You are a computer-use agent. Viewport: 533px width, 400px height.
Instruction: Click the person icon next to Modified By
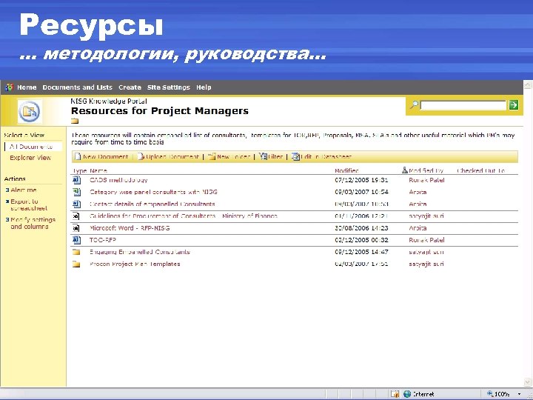[x=405, y=170]
